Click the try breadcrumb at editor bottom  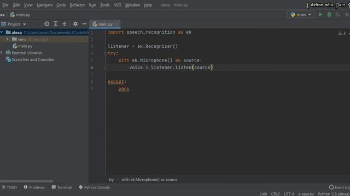(x=112, y=180)
